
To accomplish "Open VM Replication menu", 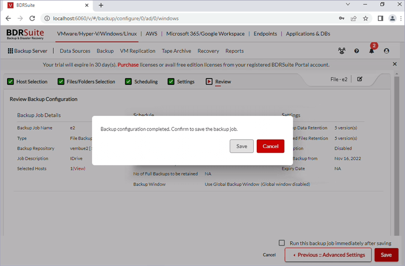I will pos(138,51).
